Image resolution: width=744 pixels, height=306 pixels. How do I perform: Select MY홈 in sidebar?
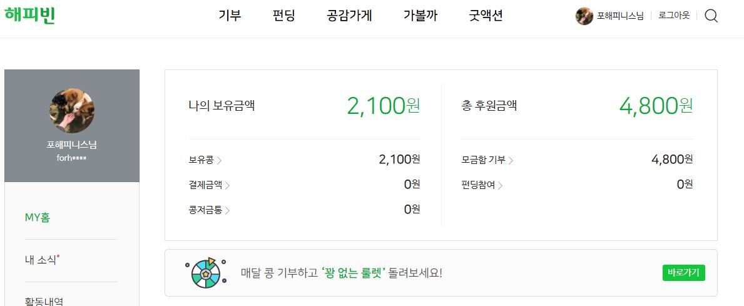[x=38, y=218]
